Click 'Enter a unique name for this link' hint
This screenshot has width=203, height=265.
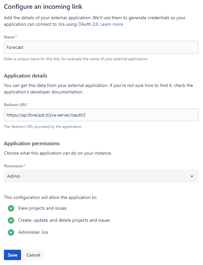pyautogui.click(x=76, y=59)
